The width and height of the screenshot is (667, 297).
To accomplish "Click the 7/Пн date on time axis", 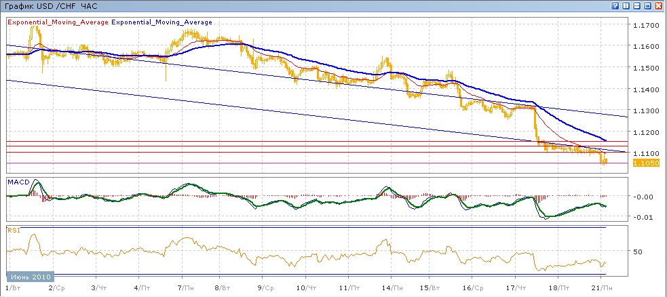I will coord(184,289).
